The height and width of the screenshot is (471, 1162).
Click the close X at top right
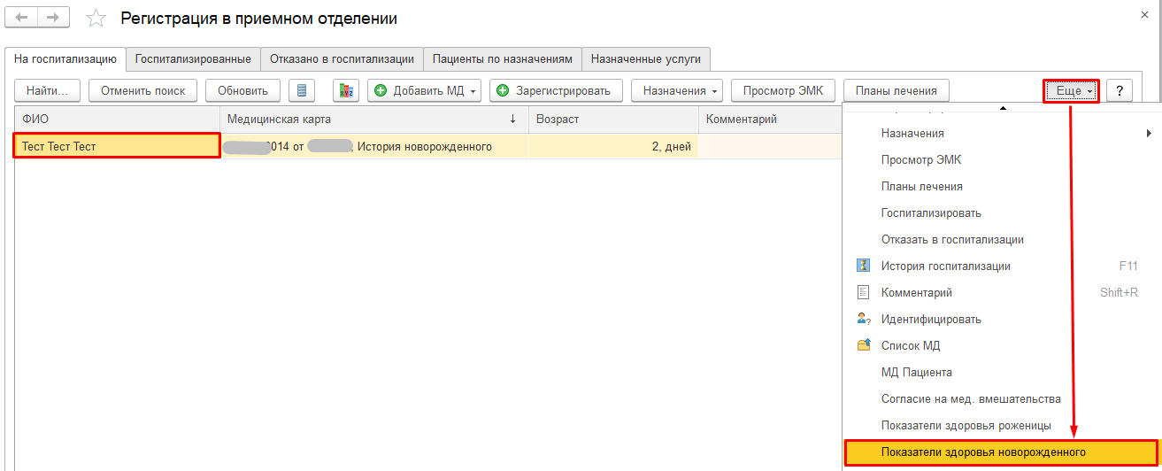pos(1147,15)
